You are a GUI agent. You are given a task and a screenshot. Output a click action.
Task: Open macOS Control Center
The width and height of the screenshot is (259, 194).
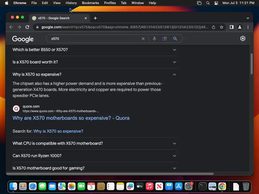216,3
